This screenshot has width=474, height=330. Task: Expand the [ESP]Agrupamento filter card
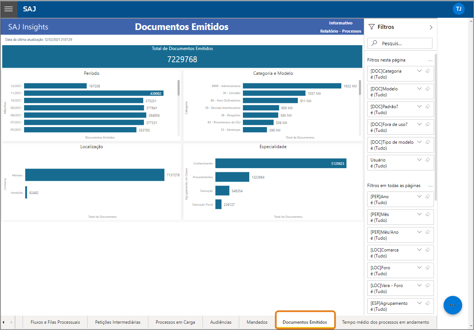coord(419,303)
